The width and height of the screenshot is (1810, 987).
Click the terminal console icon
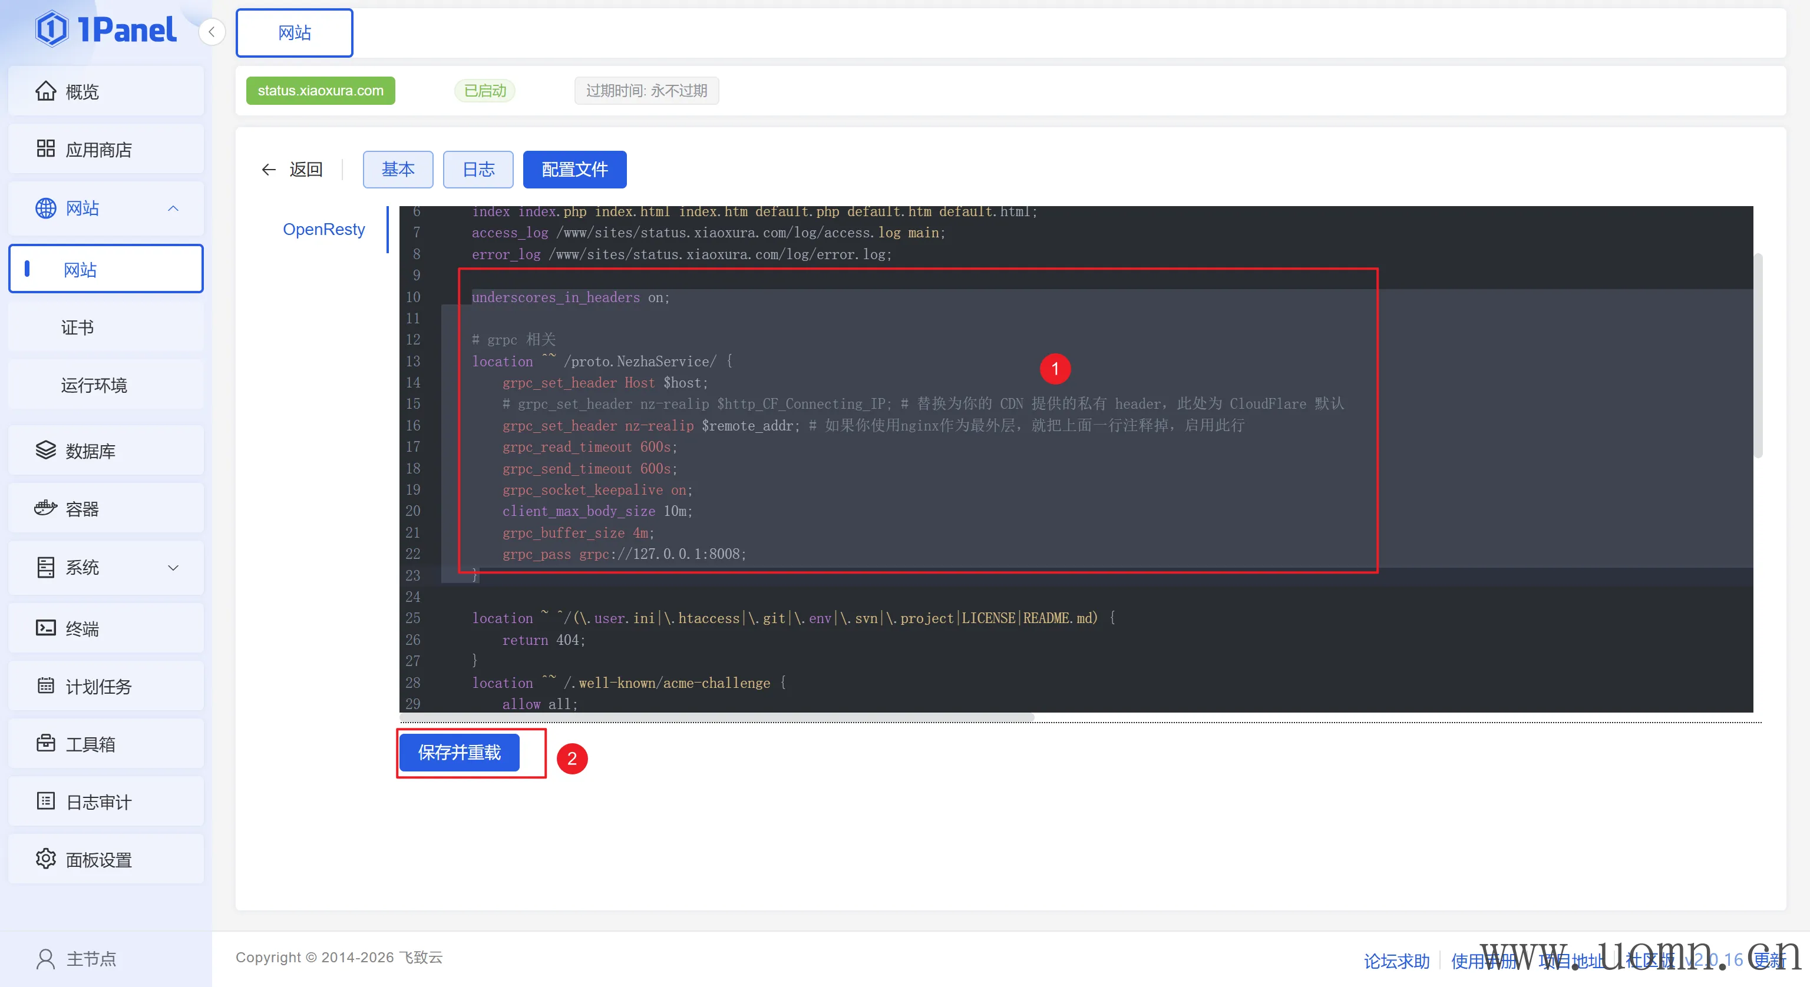[46, 628]
